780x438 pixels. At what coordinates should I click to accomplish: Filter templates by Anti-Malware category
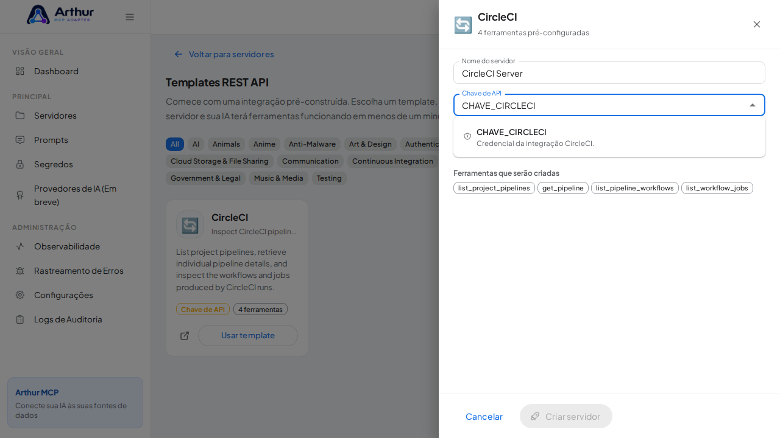click(312, 144)
